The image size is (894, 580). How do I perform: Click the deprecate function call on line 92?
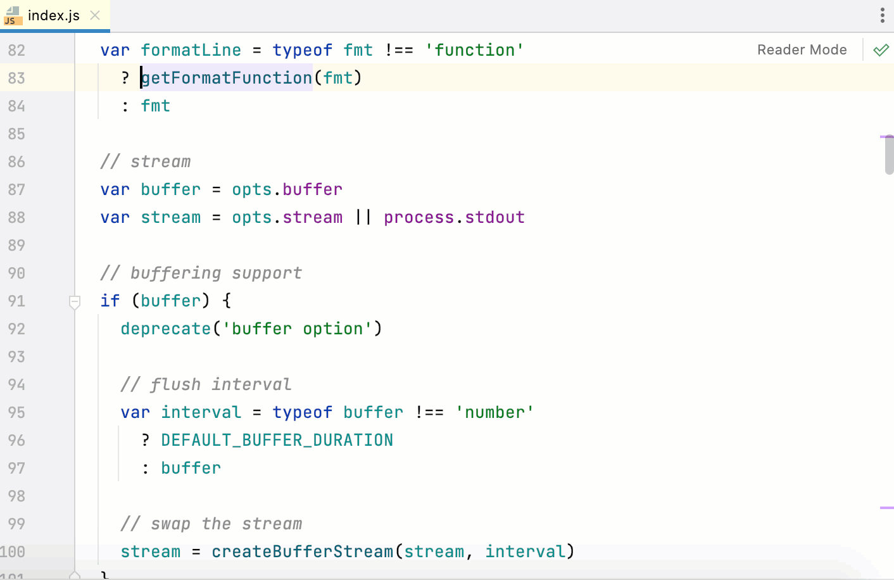click(165, 328)
